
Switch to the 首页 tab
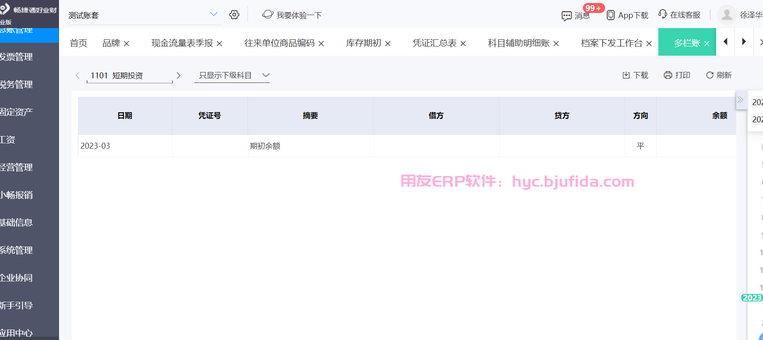click(79, 43)
